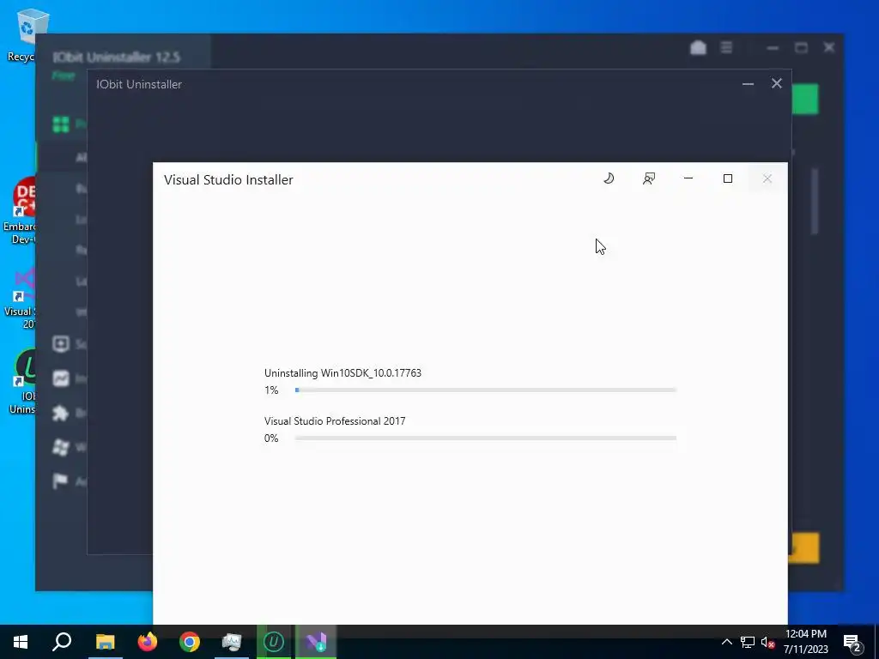Open the IObit Uninstaller desktop shortcut
This screenshot has height=659, width=879.
22,381
